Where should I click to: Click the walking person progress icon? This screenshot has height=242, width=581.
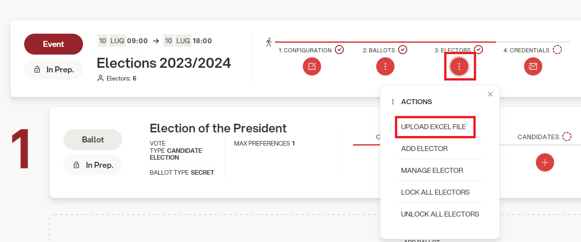[x=269, y=42]
